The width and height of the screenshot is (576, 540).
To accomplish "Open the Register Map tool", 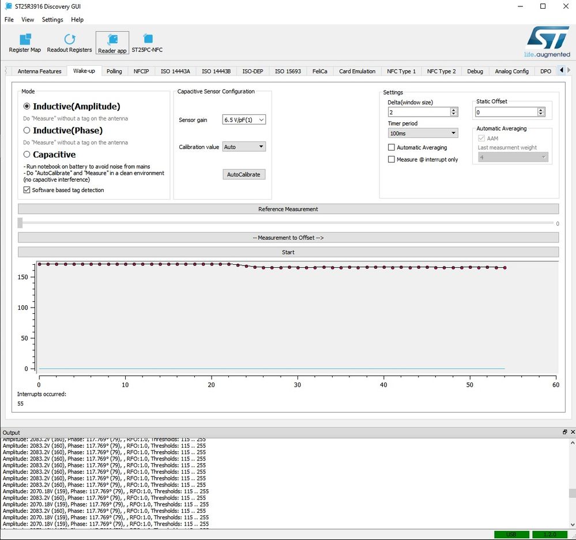I will [25, 43].
